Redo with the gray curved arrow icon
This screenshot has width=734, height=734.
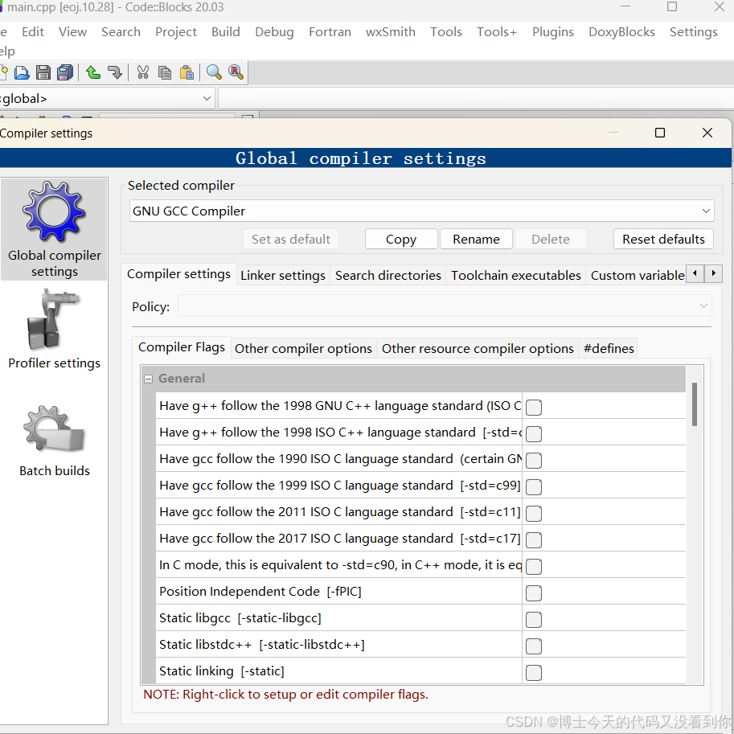(115, 72)
